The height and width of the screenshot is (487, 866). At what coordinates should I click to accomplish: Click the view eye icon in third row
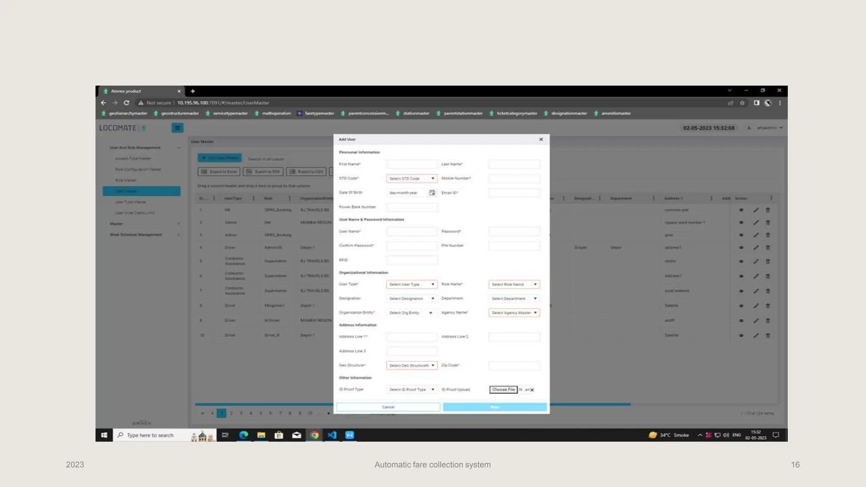[x=741, y=235]
